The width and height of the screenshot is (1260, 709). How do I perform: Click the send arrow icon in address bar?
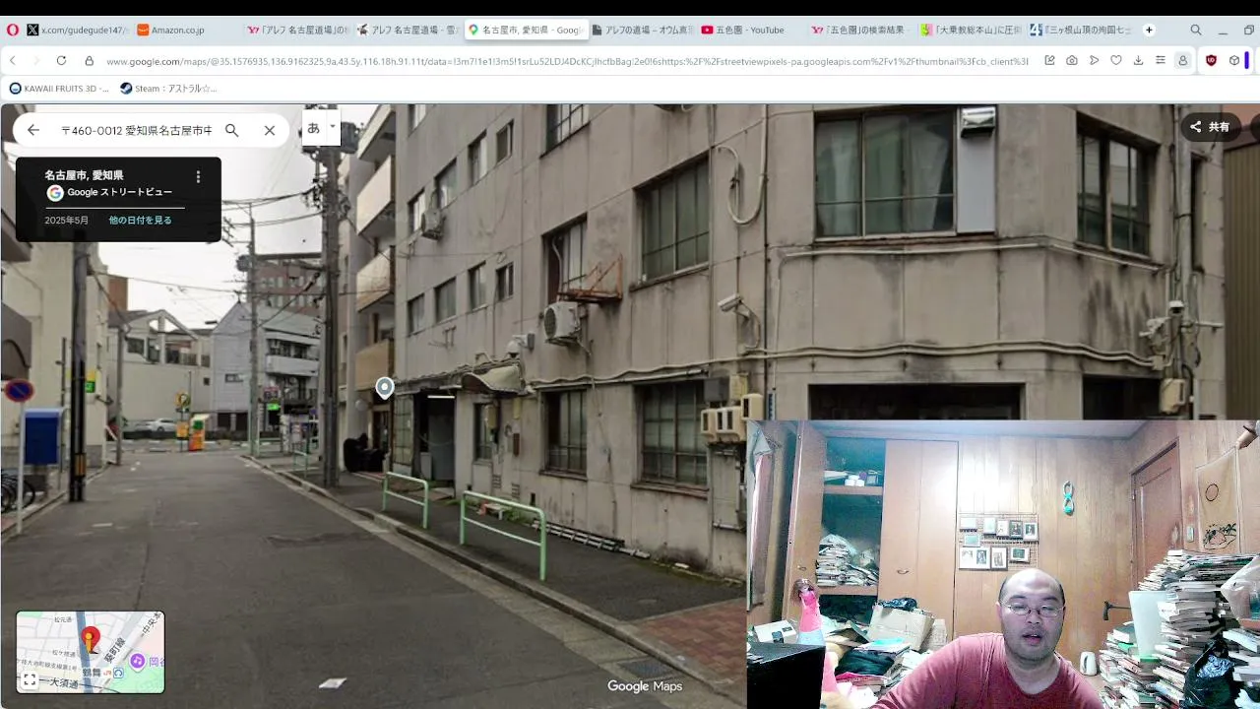tap(1094, 61)
